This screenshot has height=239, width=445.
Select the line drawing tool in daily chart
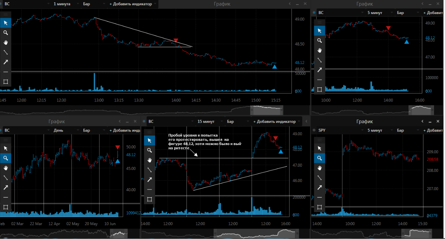[5, 178]
